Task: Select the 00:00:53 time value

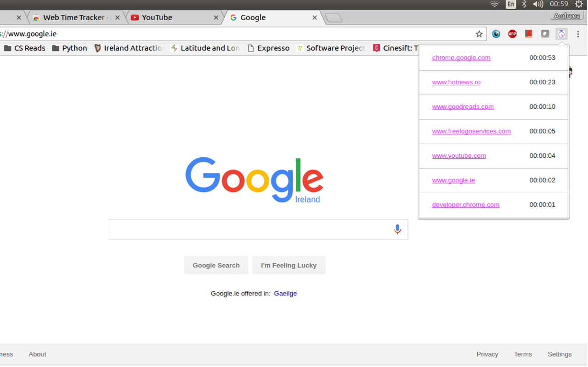Action: [x=542, y=58]
